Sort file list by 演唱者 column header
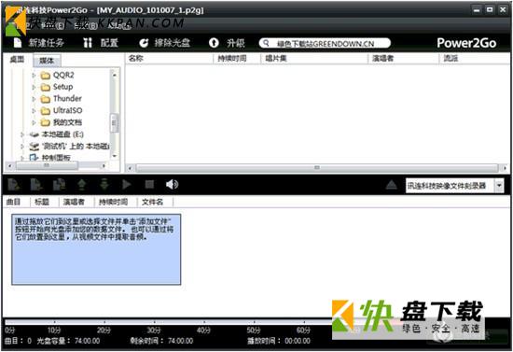The height and width of the screenshot is (352, 513). pyautogui.click(x=404, y=59)
